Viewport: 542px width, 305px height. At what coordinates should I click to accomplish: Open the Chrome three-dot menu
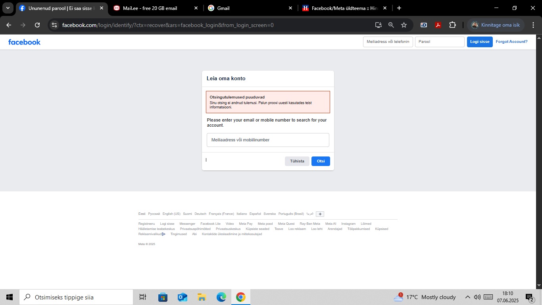(533, 25)
